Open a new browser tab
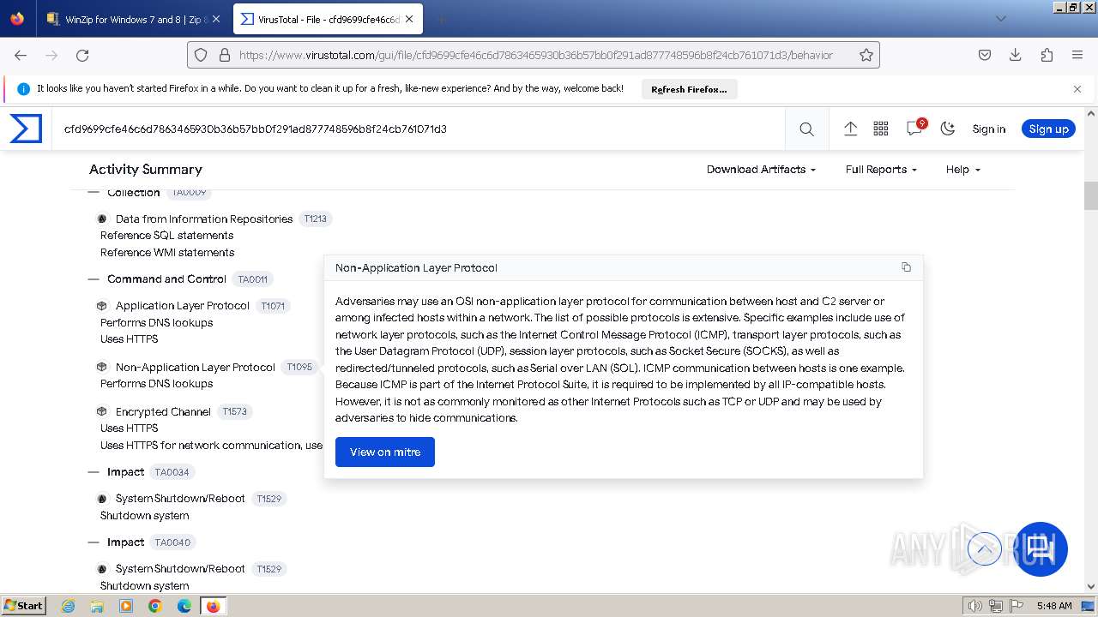This screenshot has width=1098, height=617. [441, 19]
